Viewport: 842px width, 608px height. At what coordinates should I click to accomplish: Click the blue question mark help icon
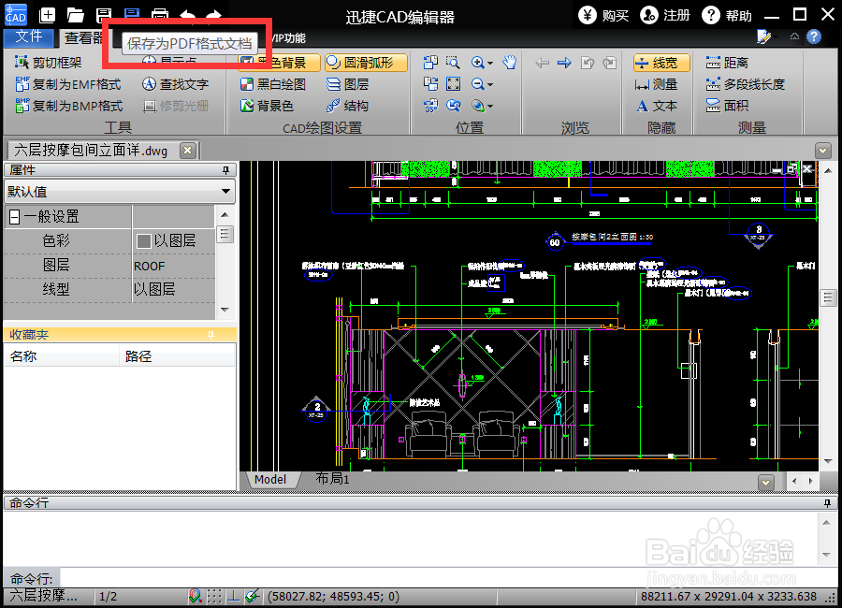click(x=814, y=36)
